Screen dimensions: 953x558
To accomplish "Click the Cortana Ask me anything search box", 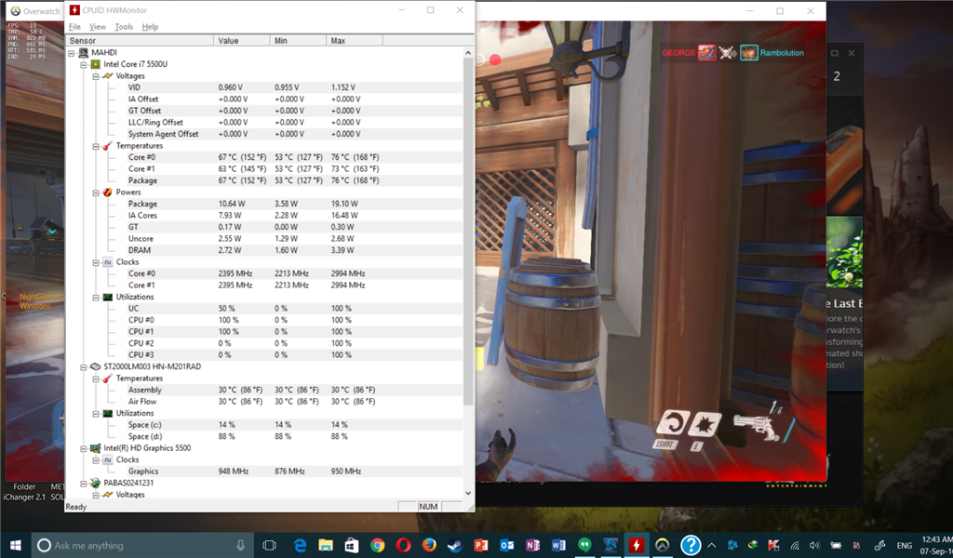I will point(142,545).
